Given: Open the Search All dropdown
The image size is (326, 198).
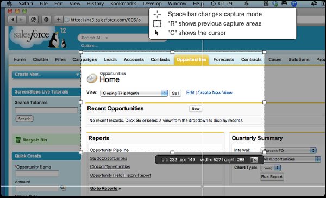Looking at the screenshot, I should [x=95, y=38].
